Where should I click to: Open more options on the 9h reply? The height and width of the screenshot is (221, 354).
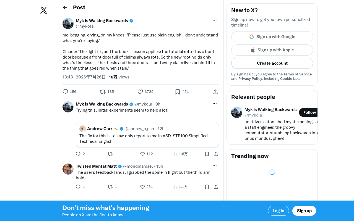[215, 104]
